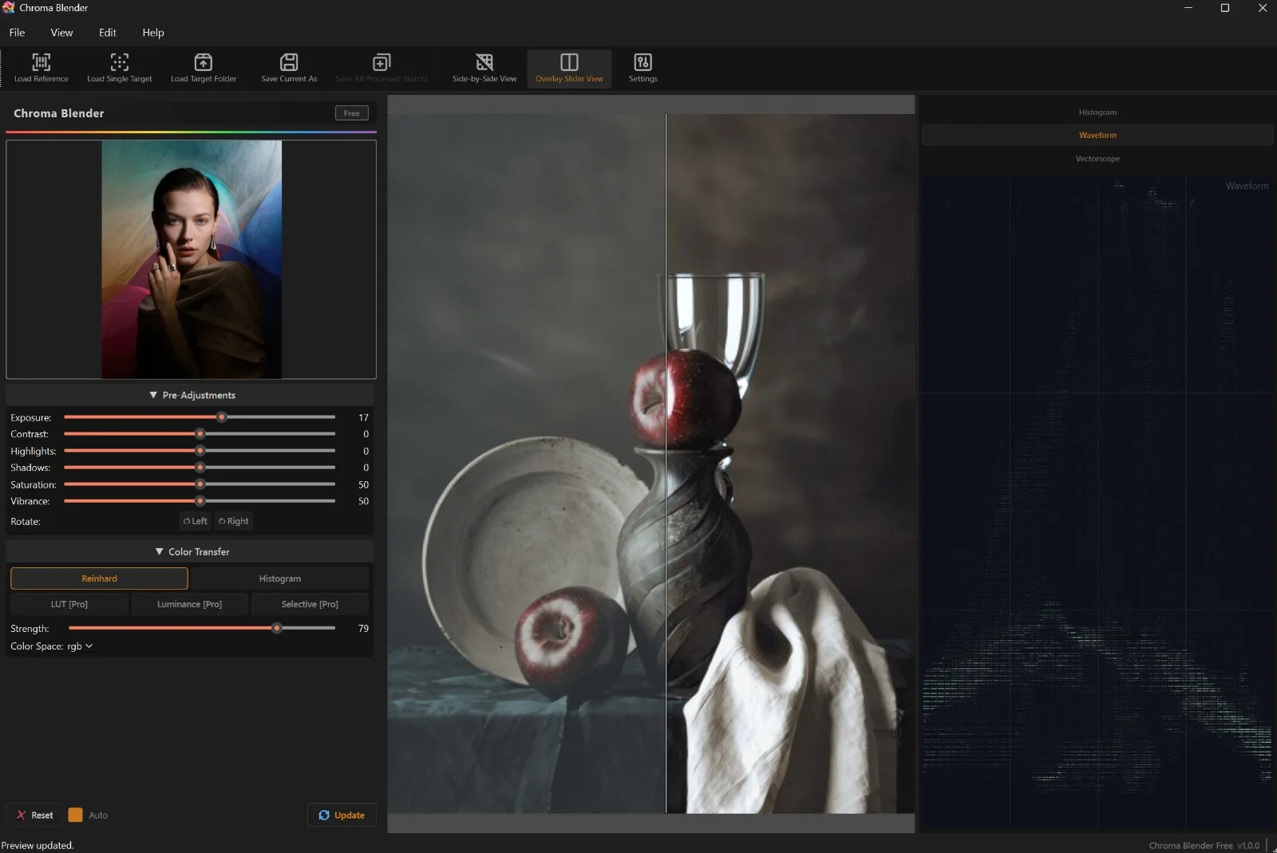Click the Update button

(342, 815)
